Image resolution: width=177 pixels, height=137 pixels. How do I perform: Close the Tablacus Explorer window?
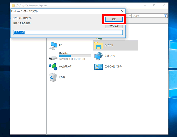(x=163, y=5)
